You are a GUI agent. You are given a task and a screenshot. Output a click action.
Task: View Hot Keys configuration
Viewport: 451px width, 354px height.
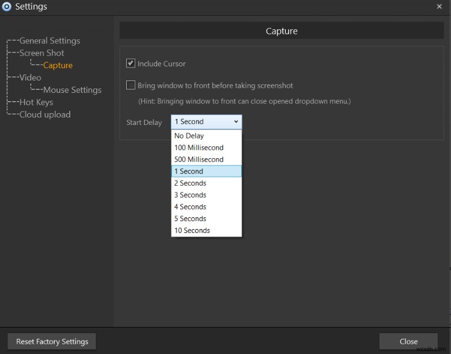point(37,102)
